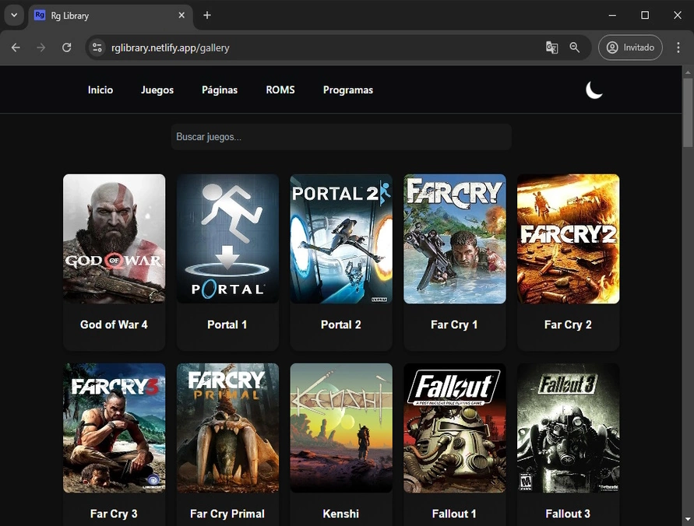Open Chrome's three-dot menu
This screenshot has width=694, height=526.
(x=678, y=47)
